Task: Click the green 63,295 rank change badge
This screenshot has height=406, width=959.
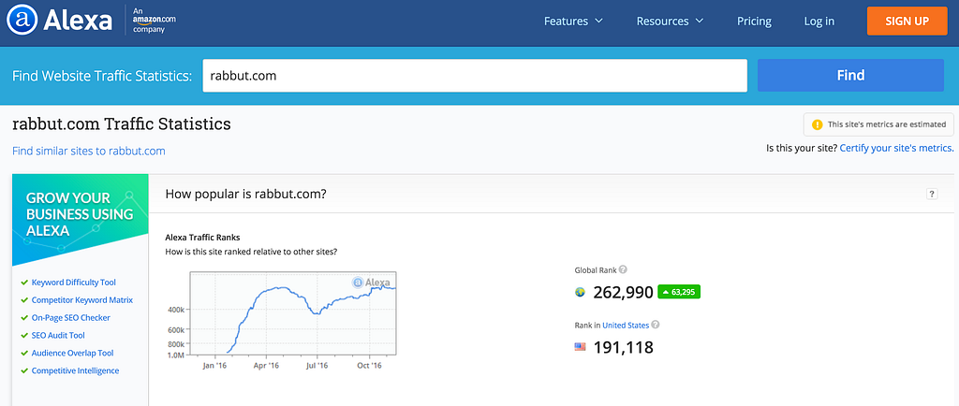Action: tap(679, 293)
